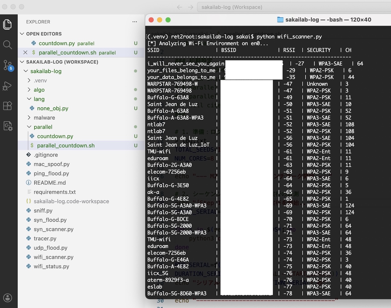Click the git icon beside .gitignore
391x308 pixels.
[x=29, y=155]
